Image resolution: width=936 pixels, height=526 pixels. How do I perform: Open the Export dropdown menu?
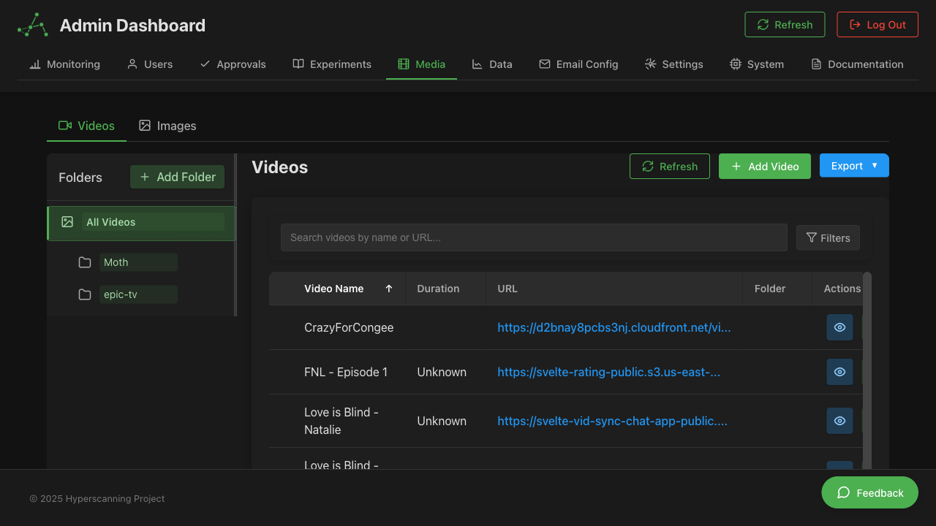[854, 165]
